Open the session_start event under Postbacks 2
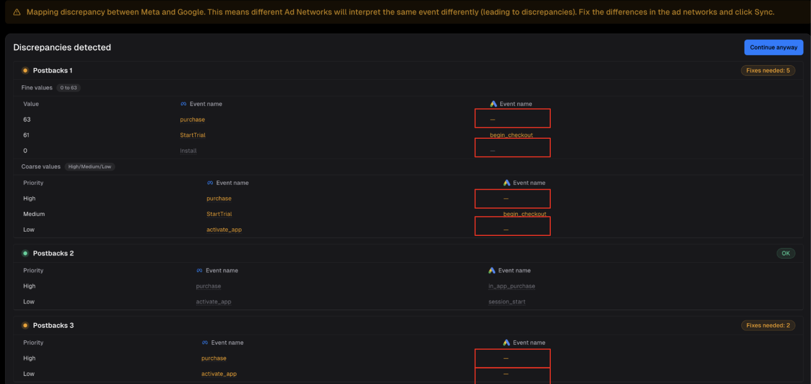This screenshot has width=811, height=384. [507, 302]
